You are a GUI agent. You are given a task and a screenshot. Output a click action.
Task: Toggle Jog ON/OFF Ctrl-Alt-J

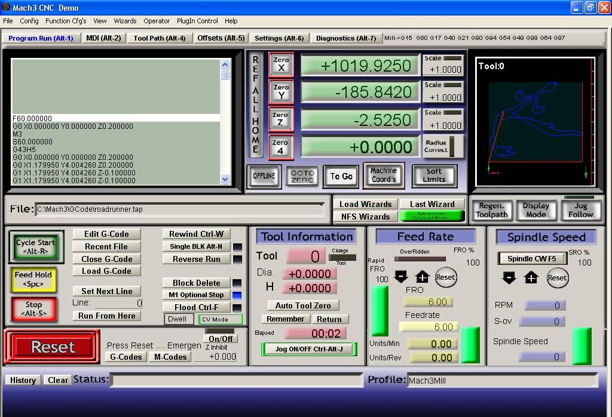[x=309, y=349]
